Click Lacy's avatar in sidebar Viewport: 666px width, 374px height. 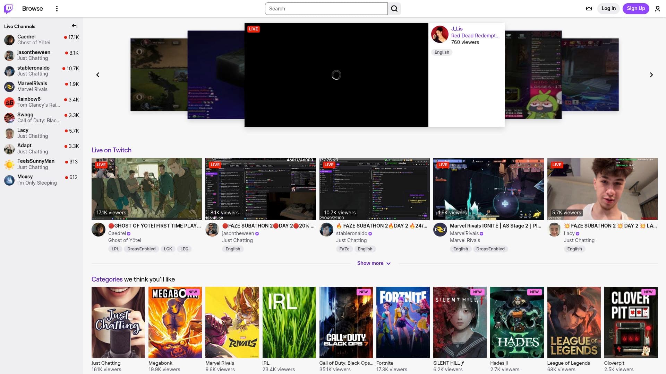pos(9,133)
